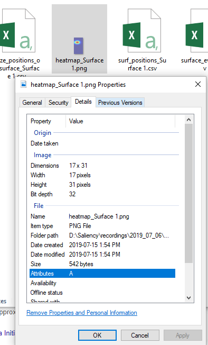Select the heatmap_Surface 1.png file thumbnail
Screen dimensions: 208x345
(x=78, y=46)
